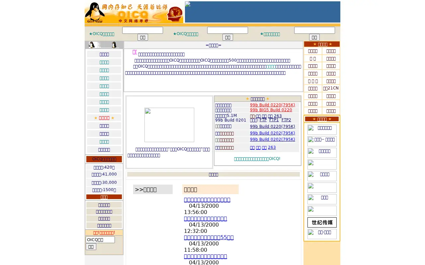The height and width of the screenshot is (265, 425).
Task: Open the news headline dated 04/13/2000 13:56:00
Action: coord(207,200)
